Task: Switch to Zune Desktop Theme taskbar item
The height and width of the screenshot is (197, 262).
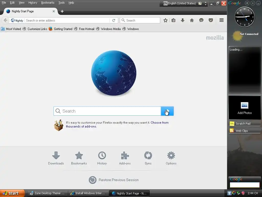Action: 47,193
